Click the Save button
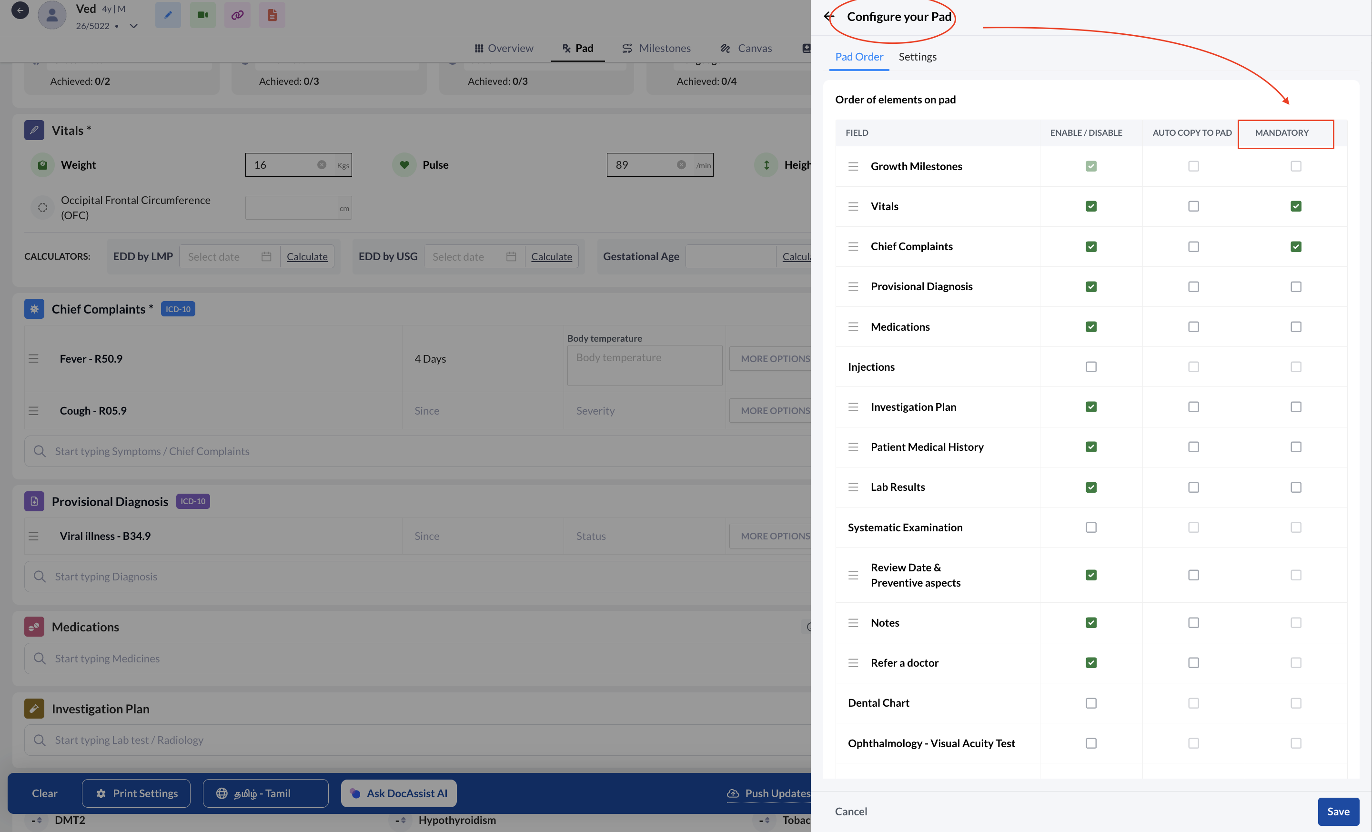1372x832 pixels. [1338, 812]
